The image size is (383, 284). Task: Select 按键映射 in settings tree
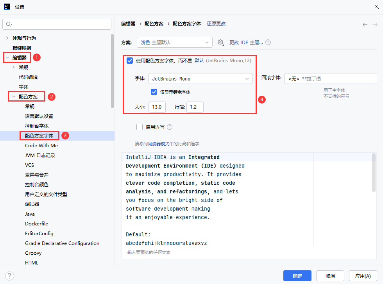coord(22,48)
